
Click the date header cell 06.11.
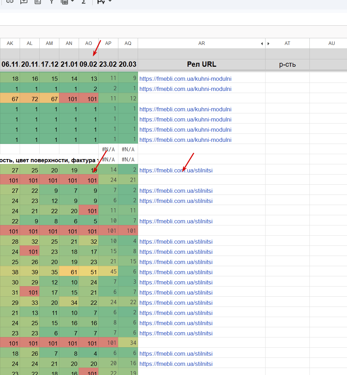point(10,64)
